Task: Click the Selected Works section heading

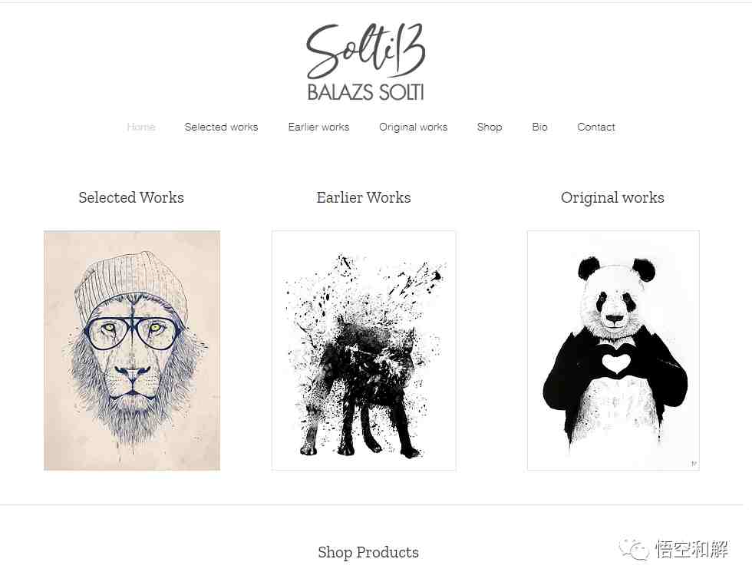Action: [x=131, y=197]
